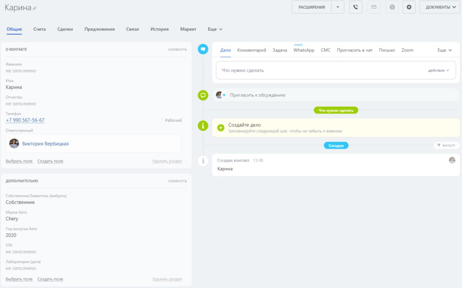Click изменить in the О контакте section
This screenshot has width=462, height=288.
tap(177, 49)
